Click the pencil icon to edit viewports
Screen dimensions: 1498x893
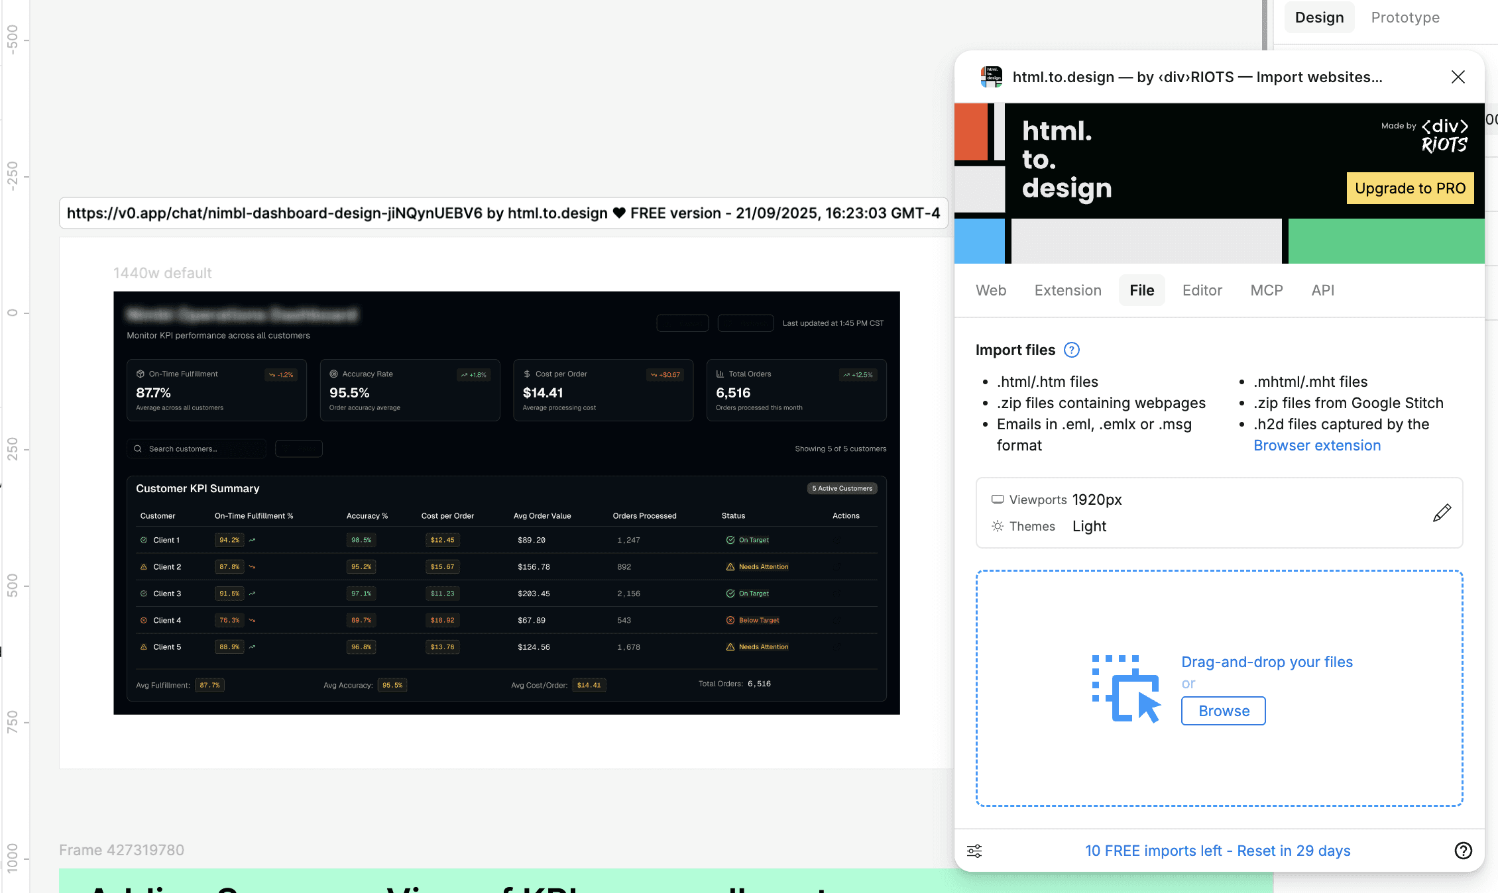click(1442, 513)
